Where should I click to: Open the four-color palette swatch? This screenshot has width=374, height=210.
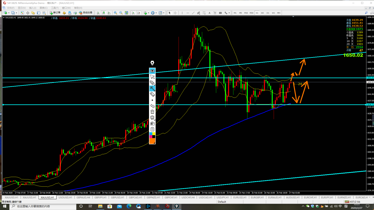pos(152,135)
